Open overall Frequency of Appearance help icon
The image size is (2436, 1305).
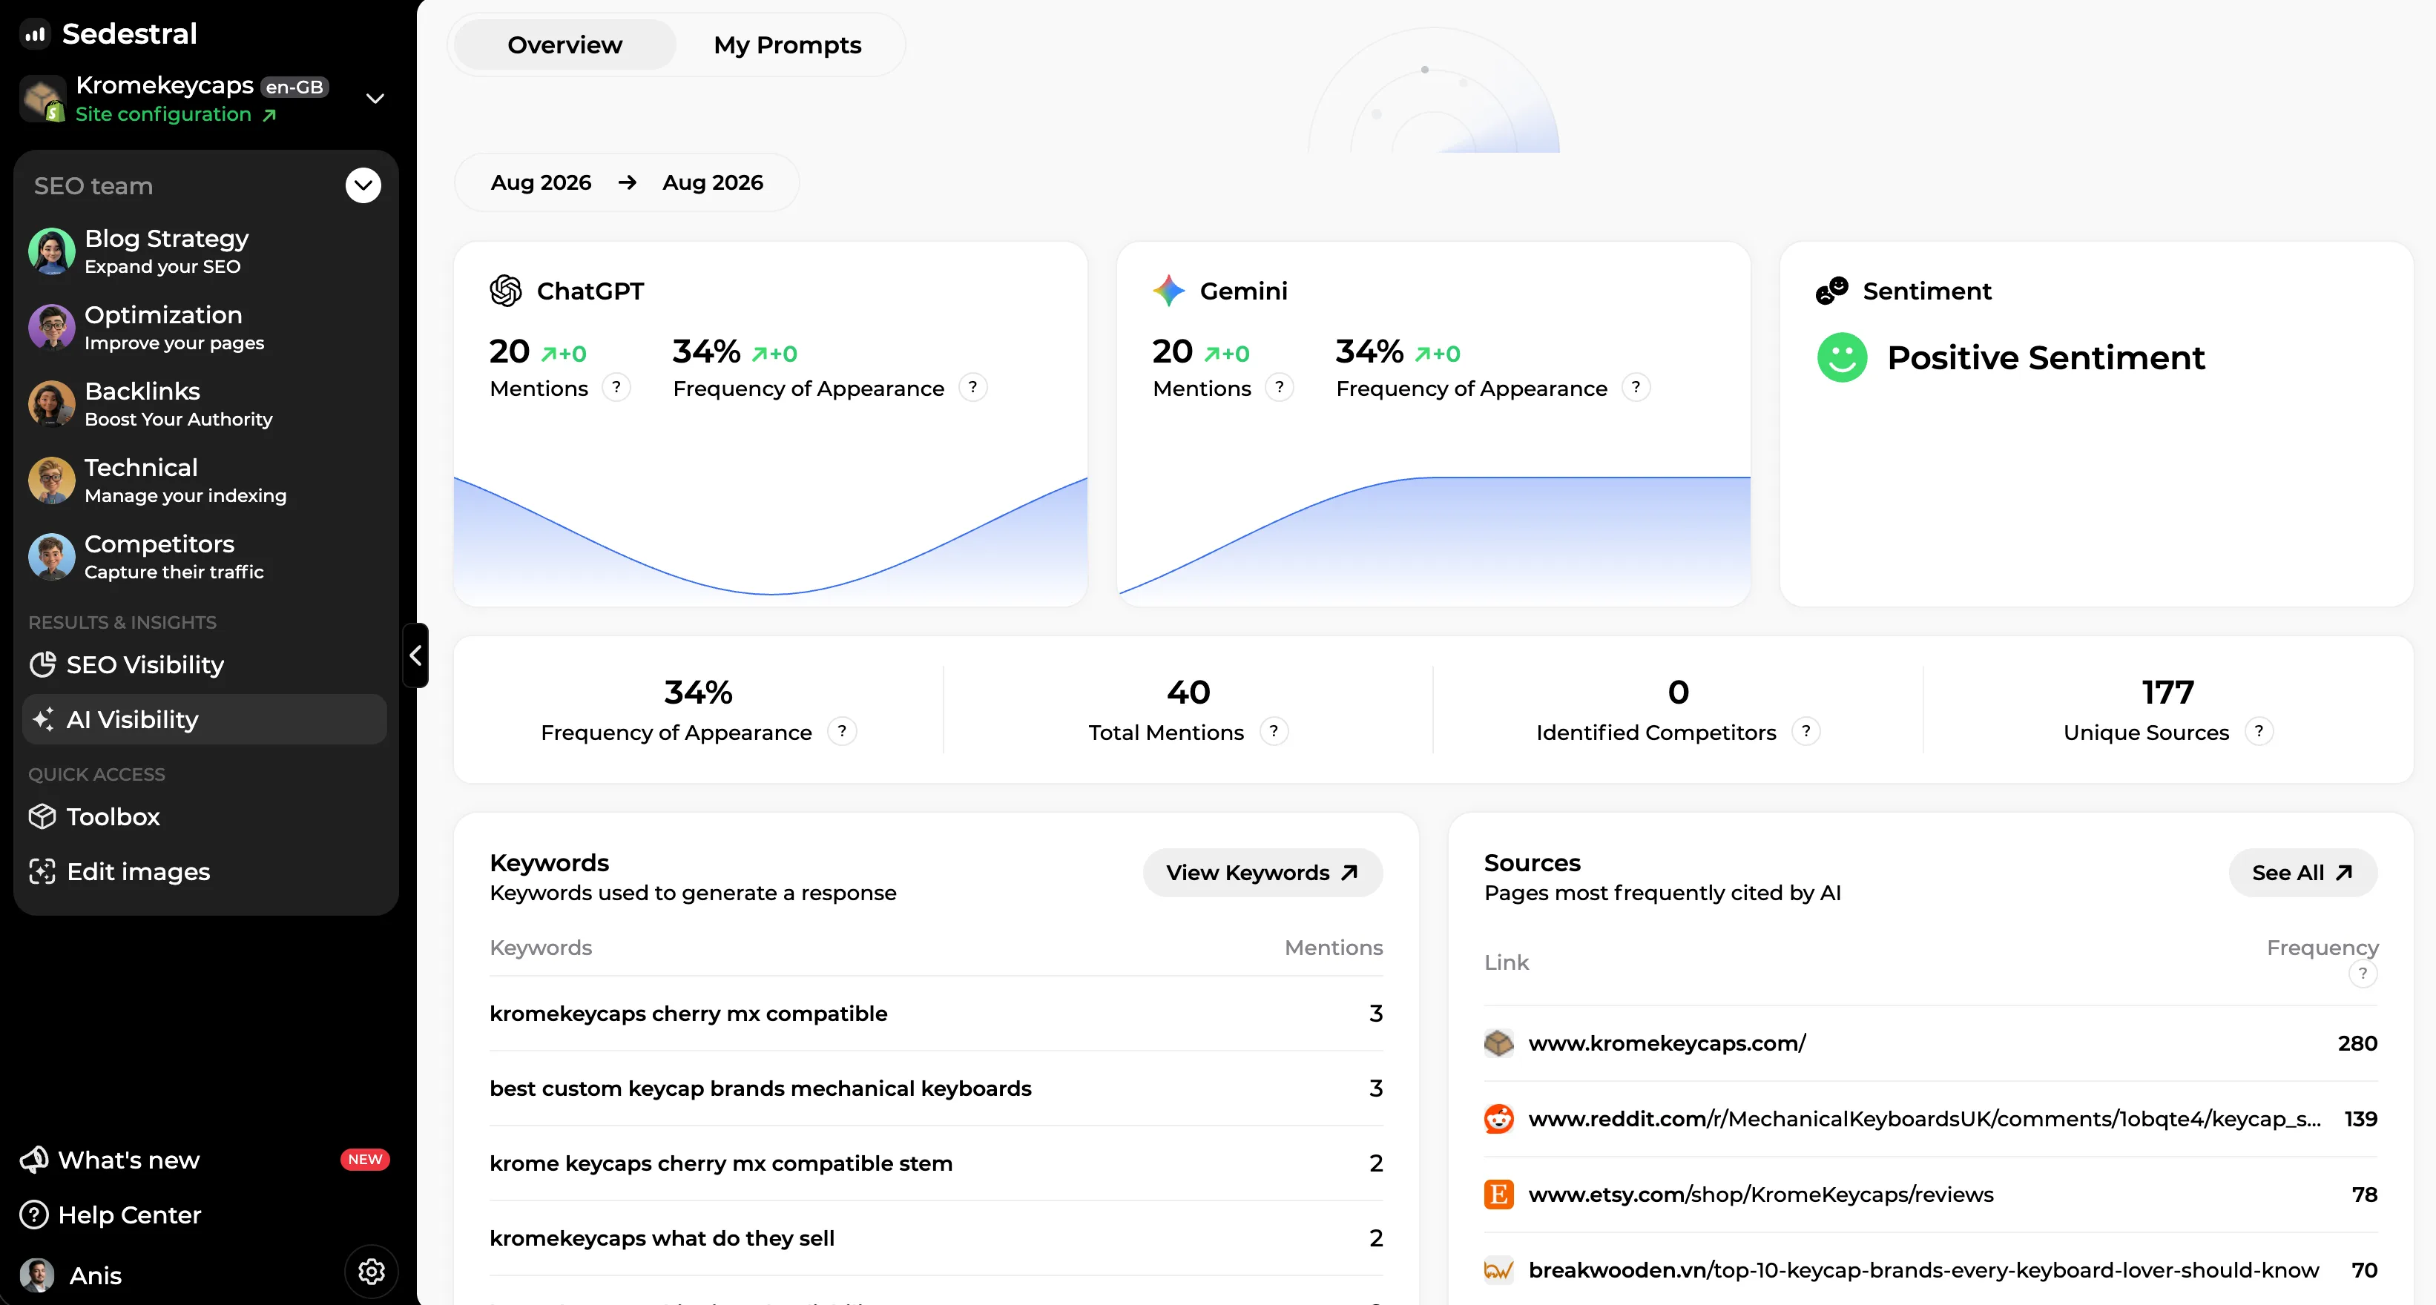842,731
